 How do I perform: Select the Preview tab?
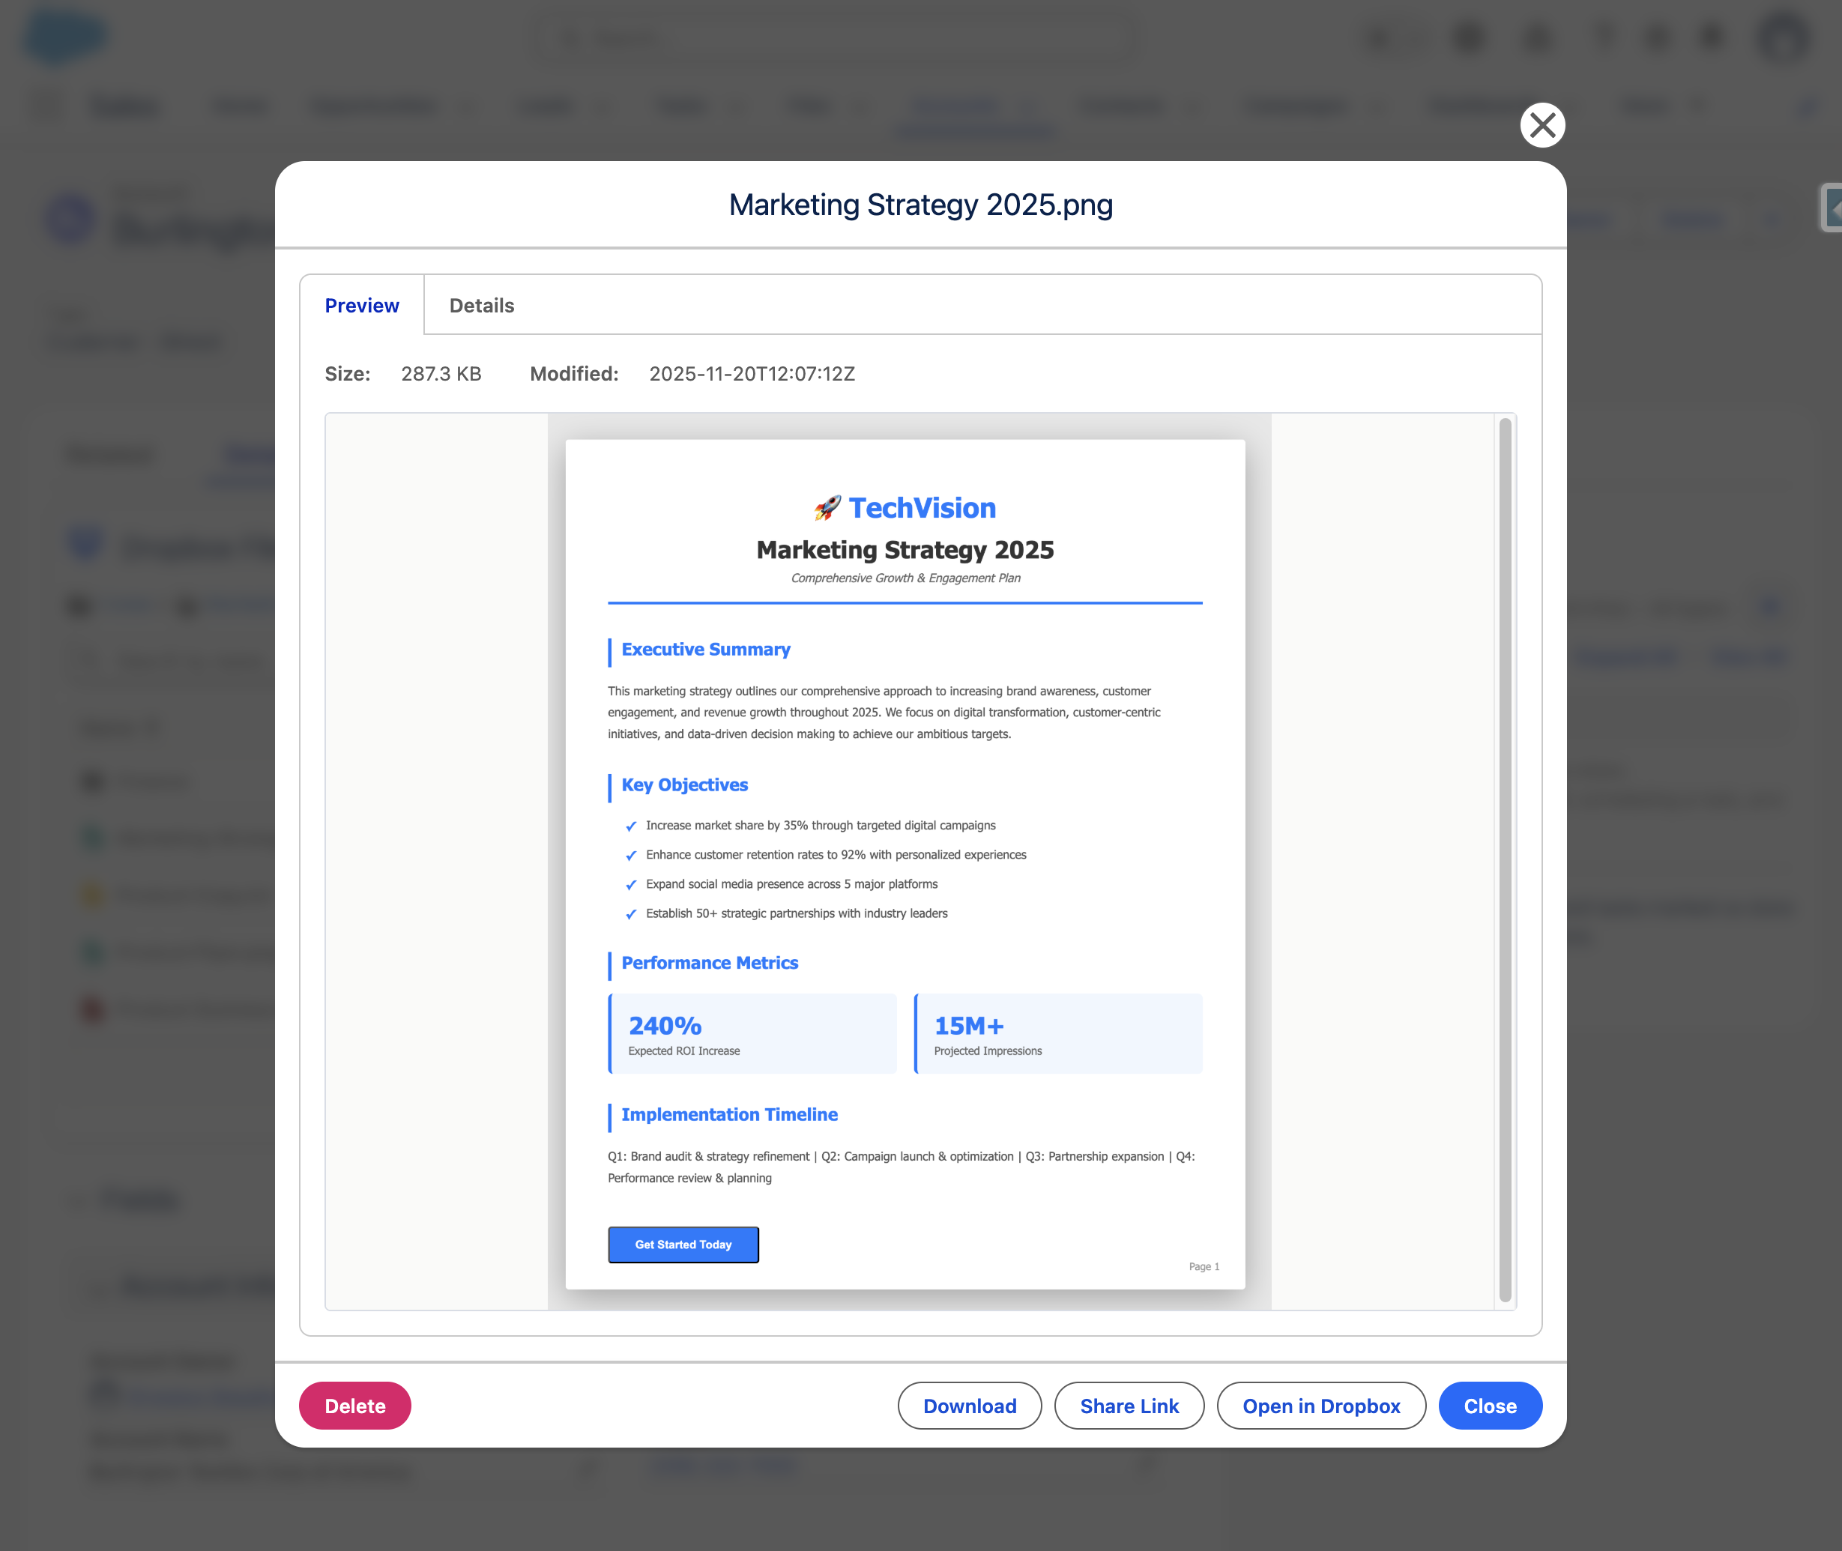362,305
